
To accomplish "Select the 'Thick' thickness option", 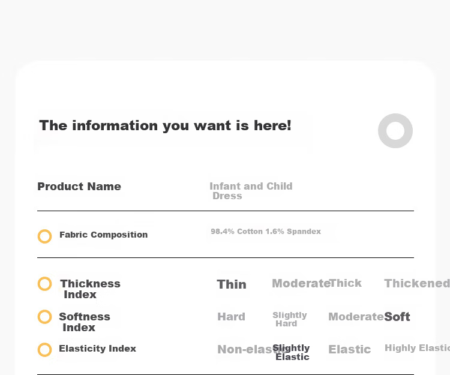I will pos(345,283).
